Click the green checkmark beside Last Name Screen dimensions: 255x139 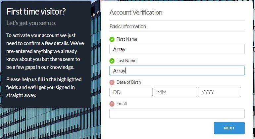click(x=112, y=61)
